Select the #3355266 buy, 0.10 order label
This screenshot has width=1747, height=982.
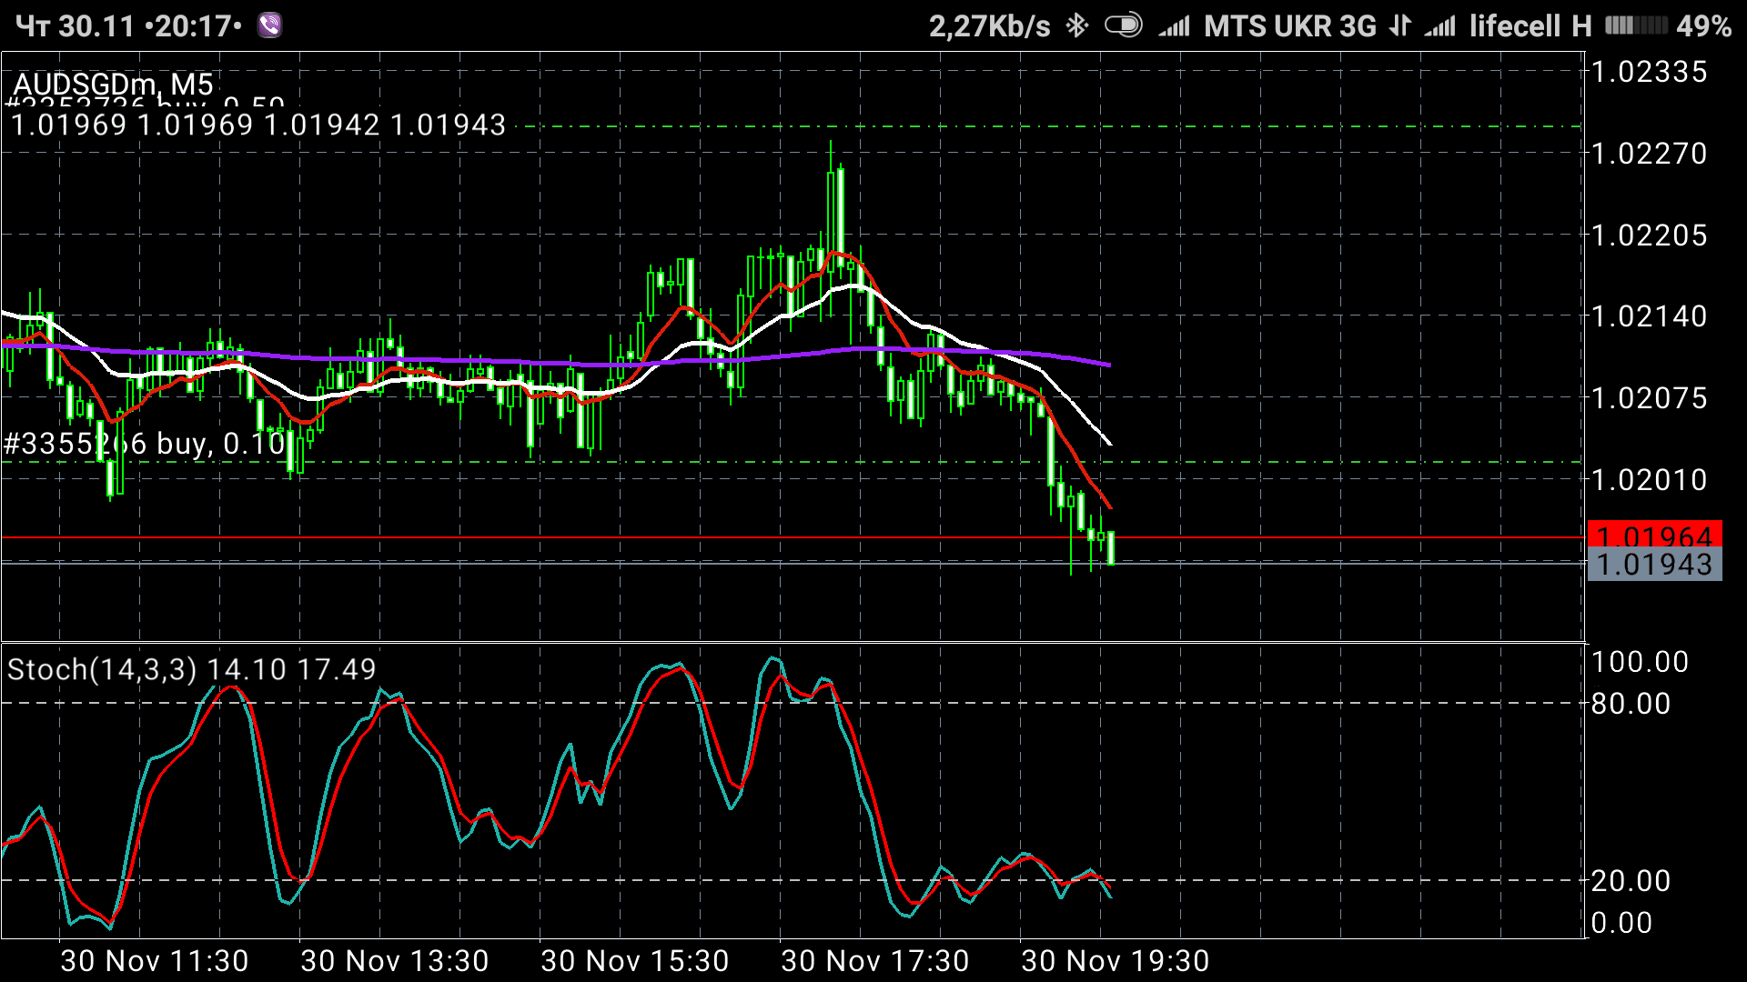(146, 444)
